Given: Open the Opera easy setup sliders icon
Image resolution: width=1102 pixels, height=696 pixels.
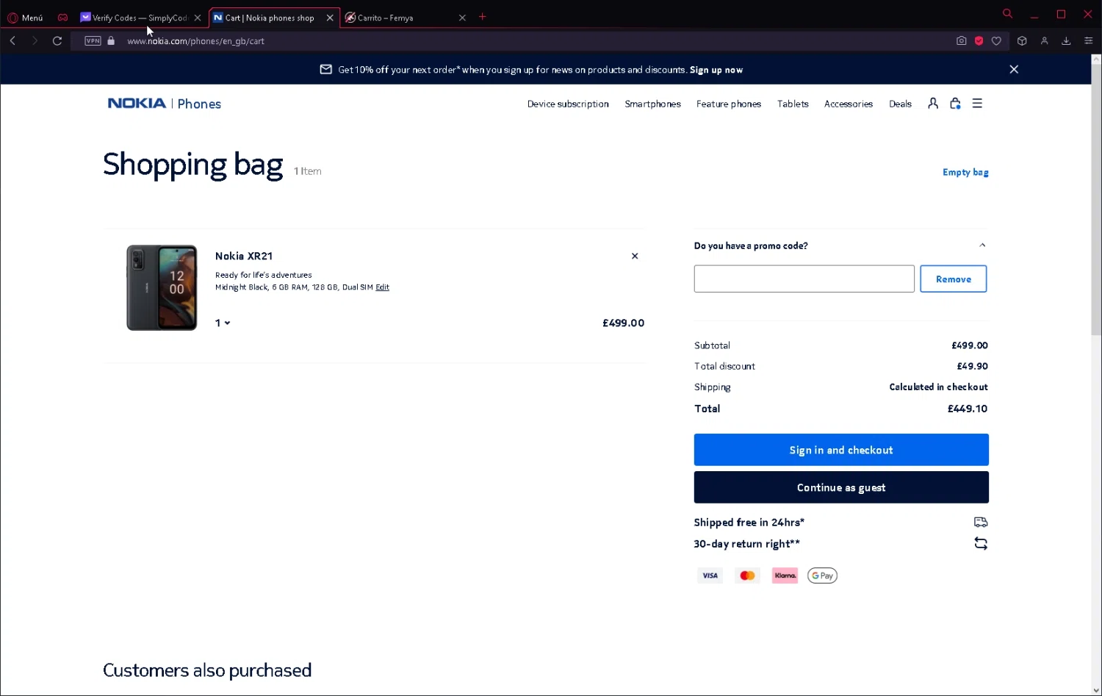Looking at the screenshot, I should pos(1089,41).
